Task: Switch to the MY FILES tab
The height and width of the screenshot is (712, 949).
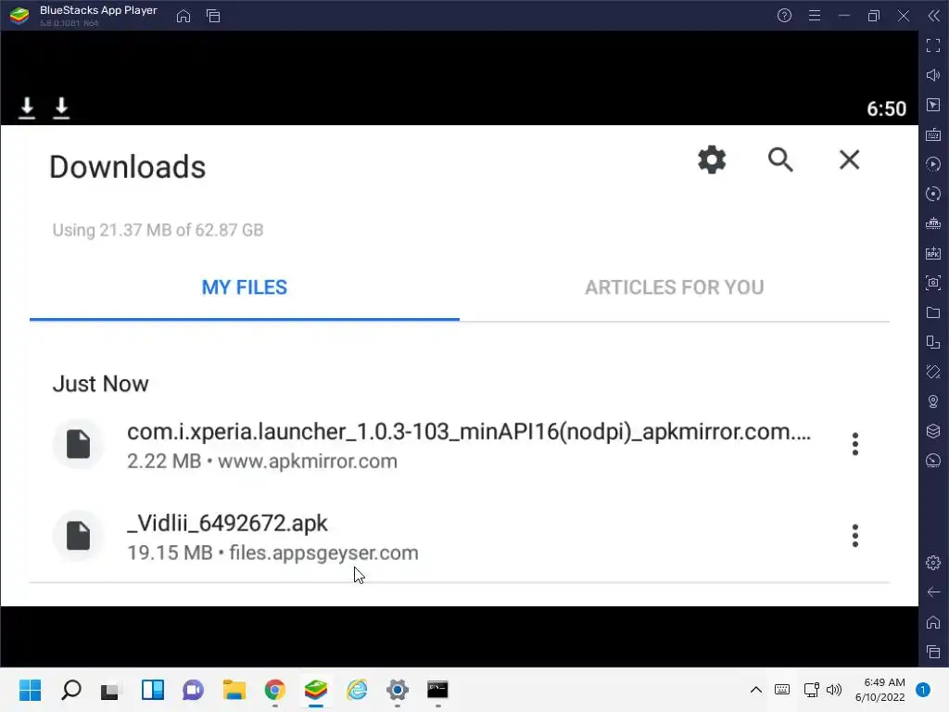Action: point(245,287)
